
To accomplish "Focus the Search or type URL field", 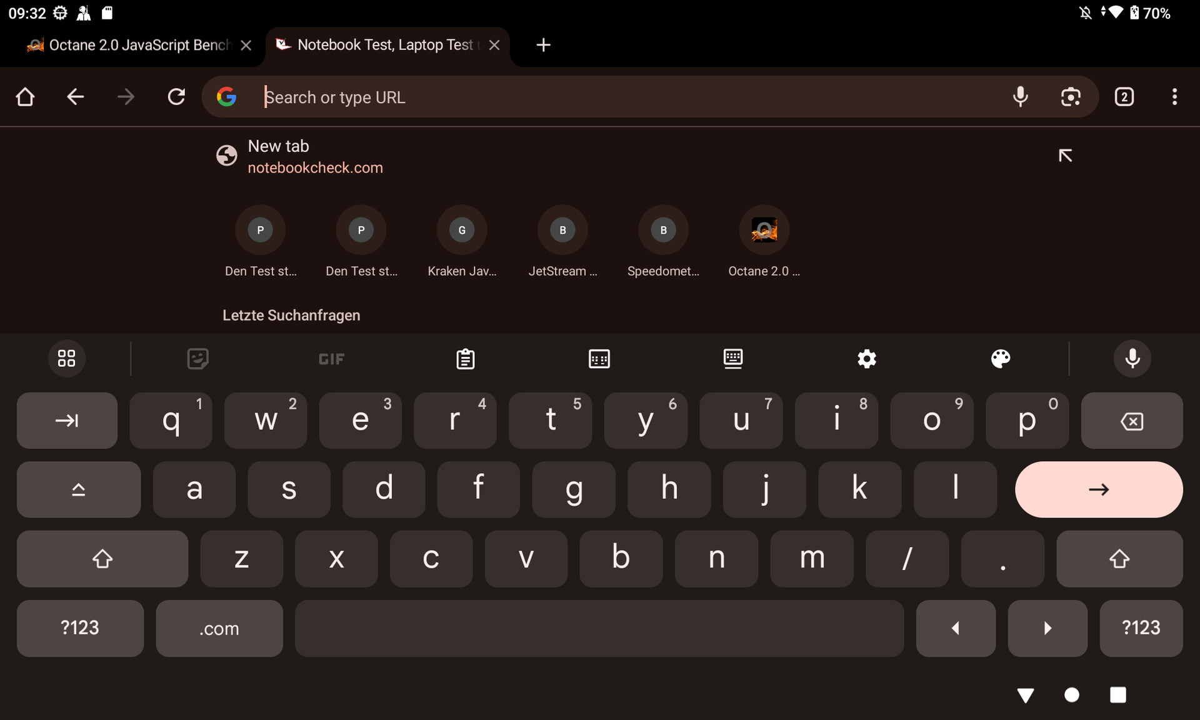I will 625,97.
